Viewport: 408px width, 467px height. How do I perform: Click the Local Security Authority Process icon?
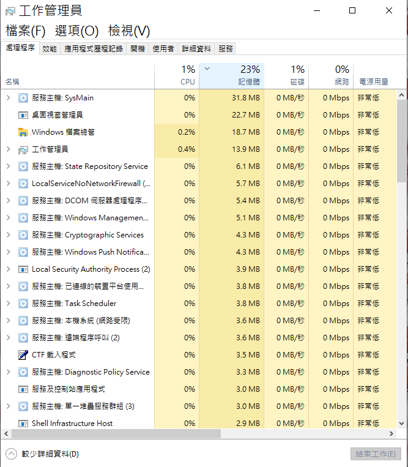tap(23, 269)
